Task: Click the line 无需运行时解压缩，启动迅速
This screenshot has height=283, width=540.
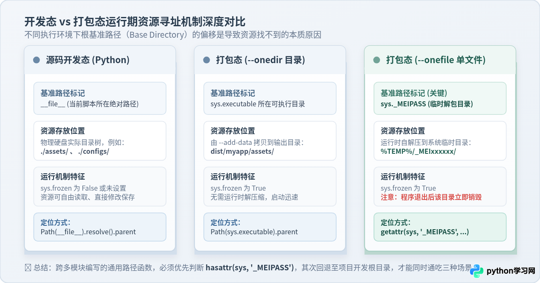Action: [255, 197]
